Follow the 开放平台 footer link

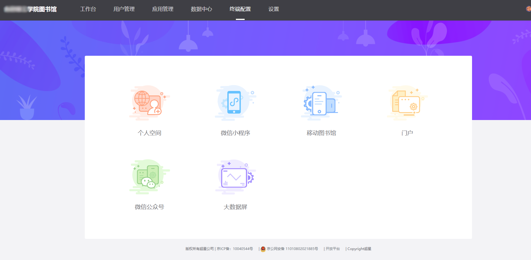click(x=333, y=249)
